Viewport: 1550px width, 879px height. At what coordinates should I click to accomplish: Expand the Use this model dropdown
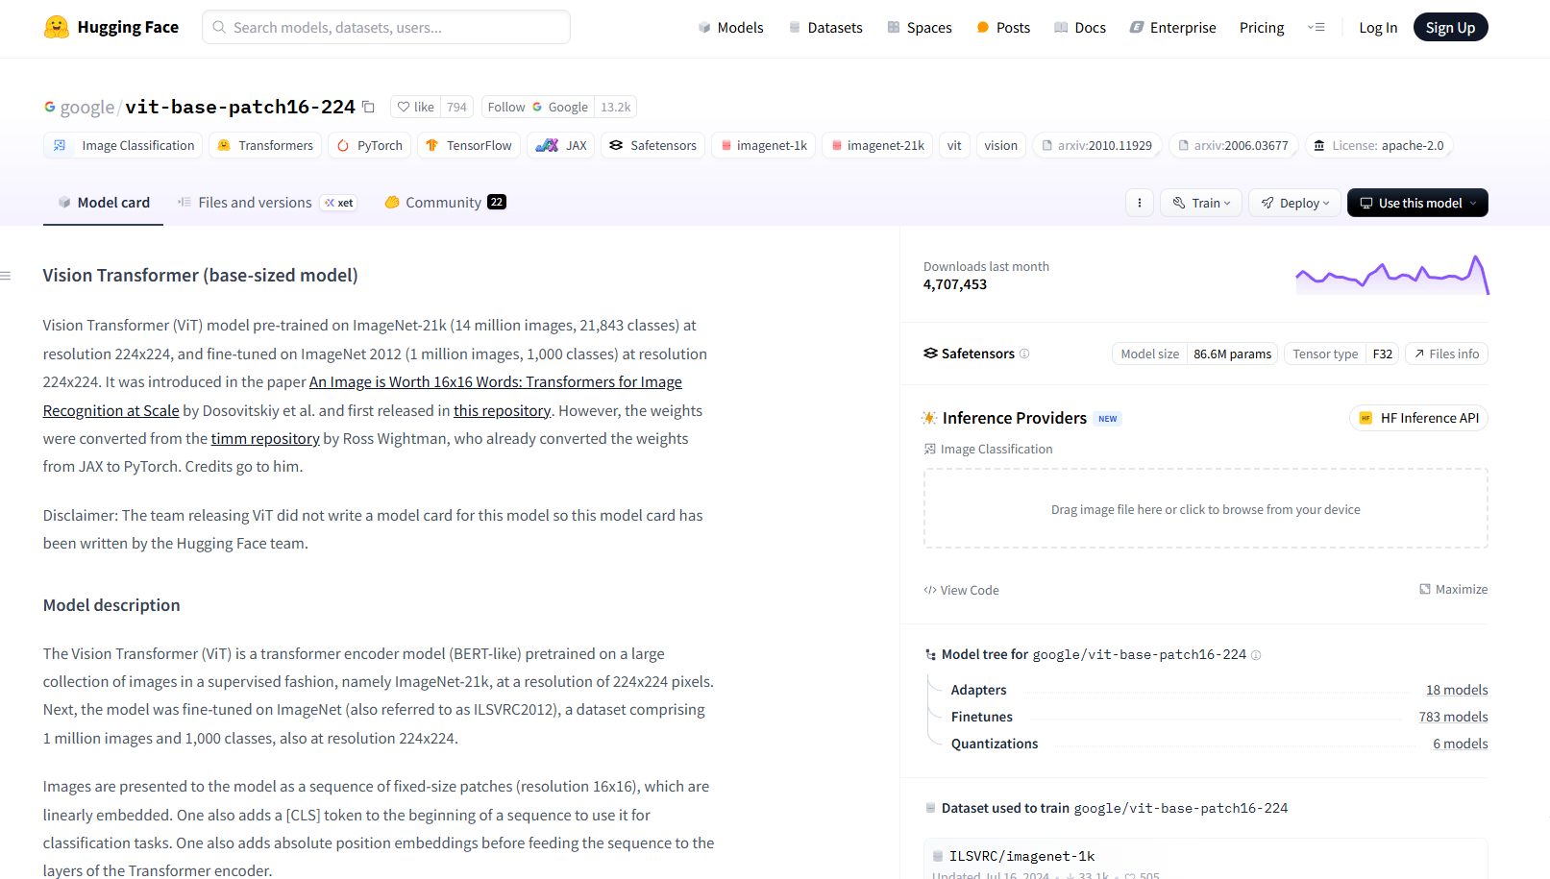(x=1417, y=203)
